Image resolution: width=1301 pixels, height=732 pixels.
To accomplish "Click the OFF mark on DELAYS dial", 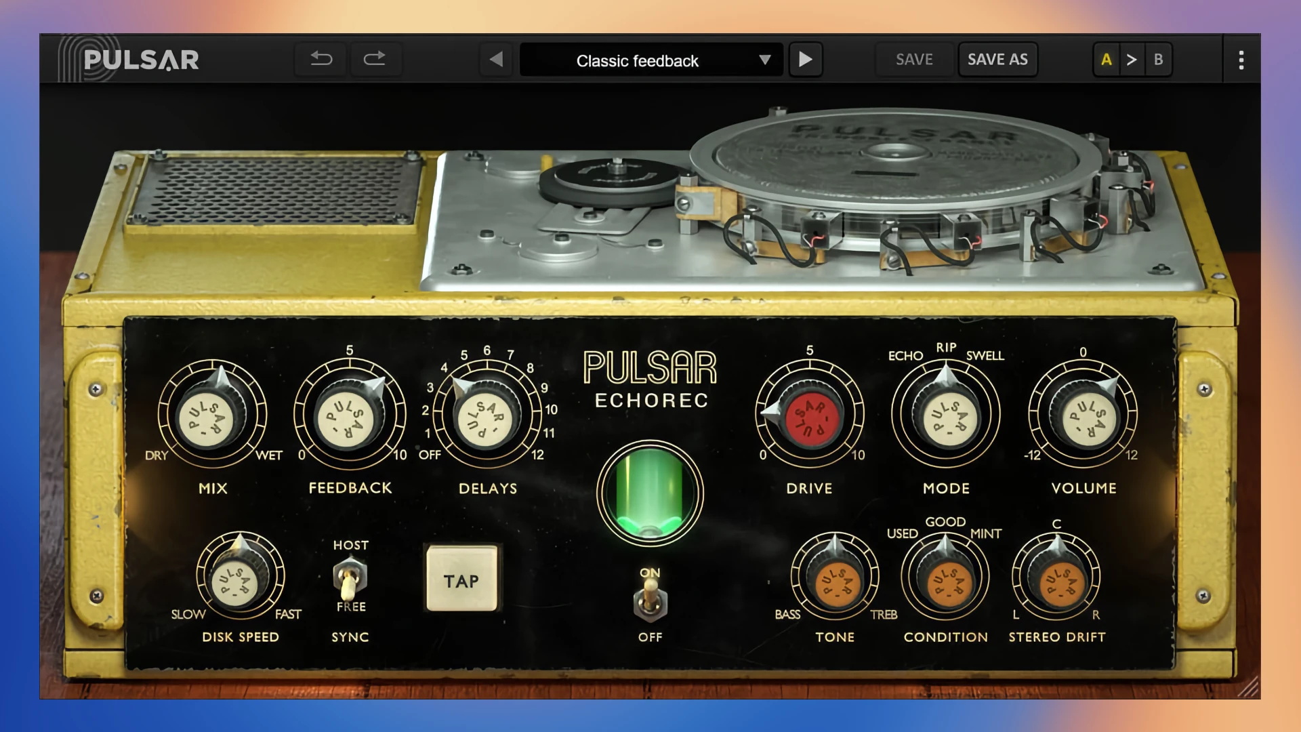I will (x=430, y=455).
